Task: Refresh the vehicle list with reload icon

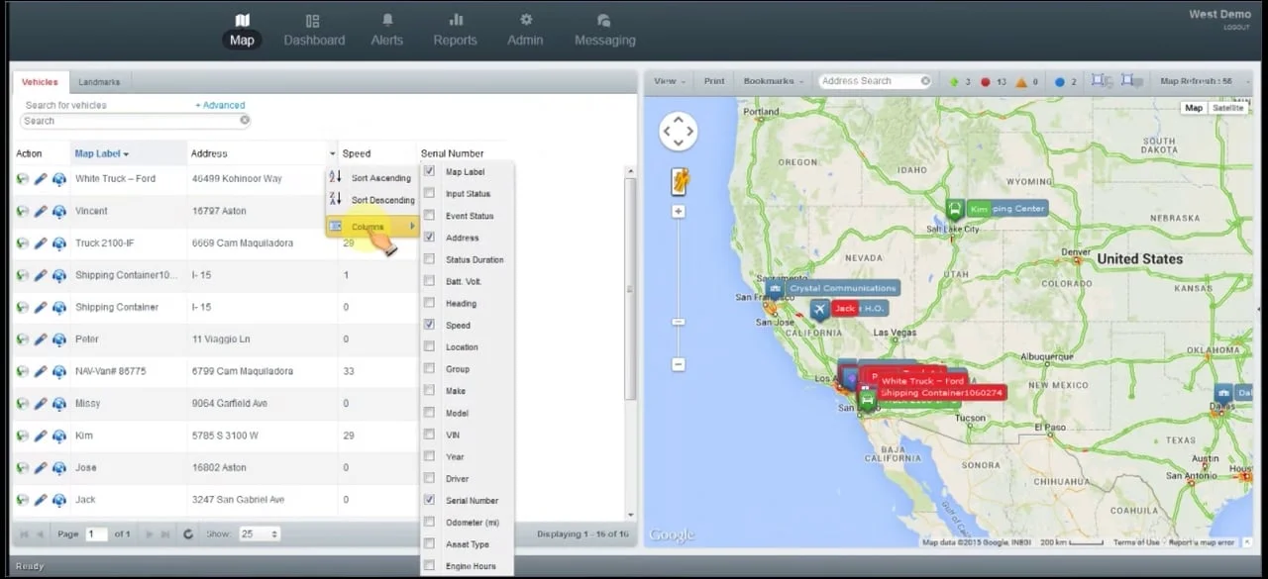Action: [188, 534]
